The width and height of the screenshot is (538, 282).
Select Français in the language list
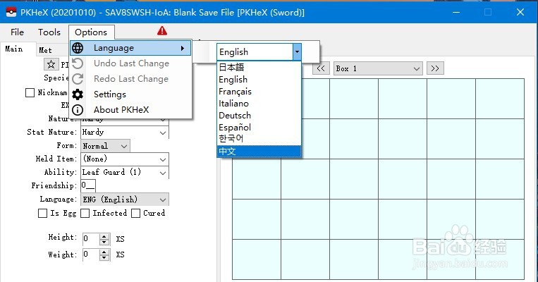click(x=259, y=91)
